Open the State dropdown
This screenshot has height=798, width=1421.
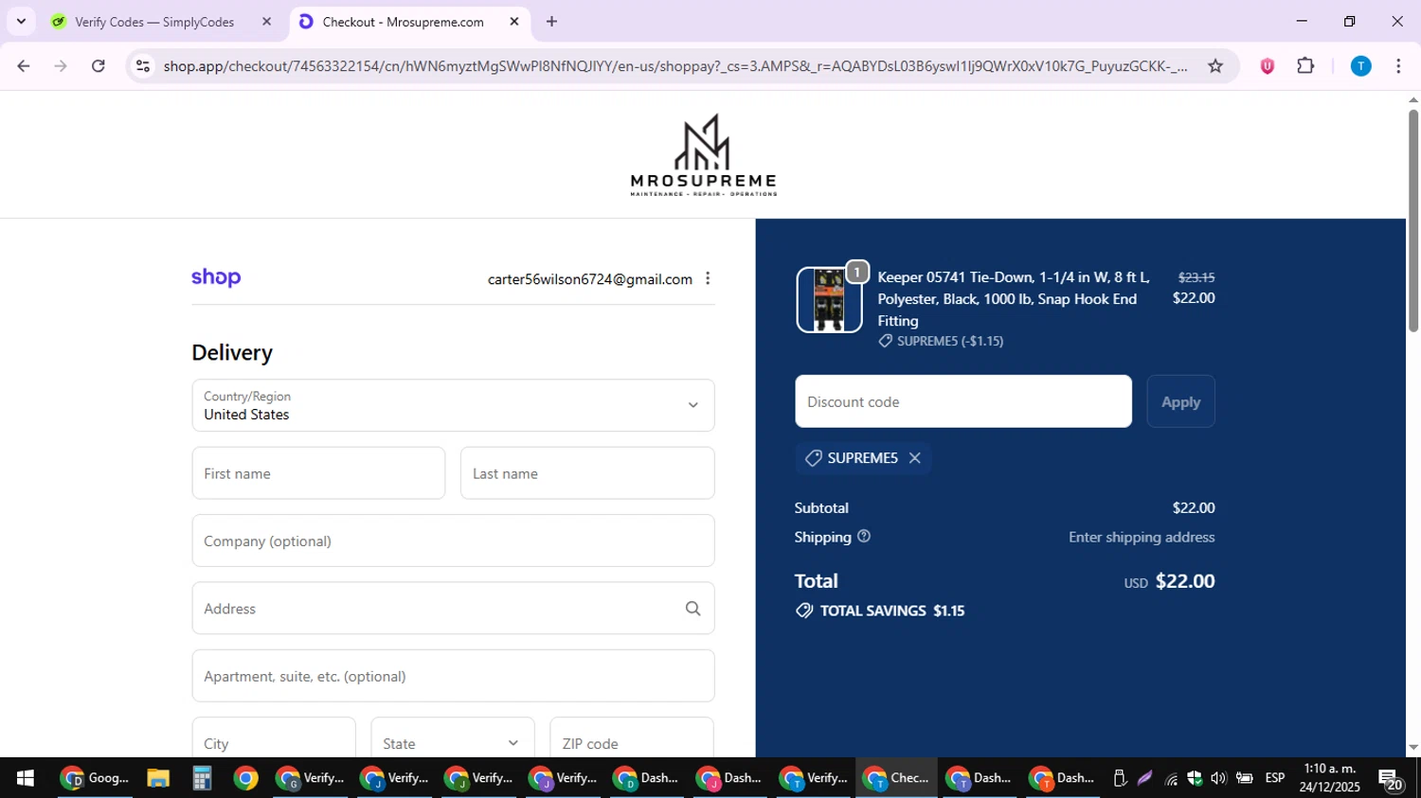[453, 738]
